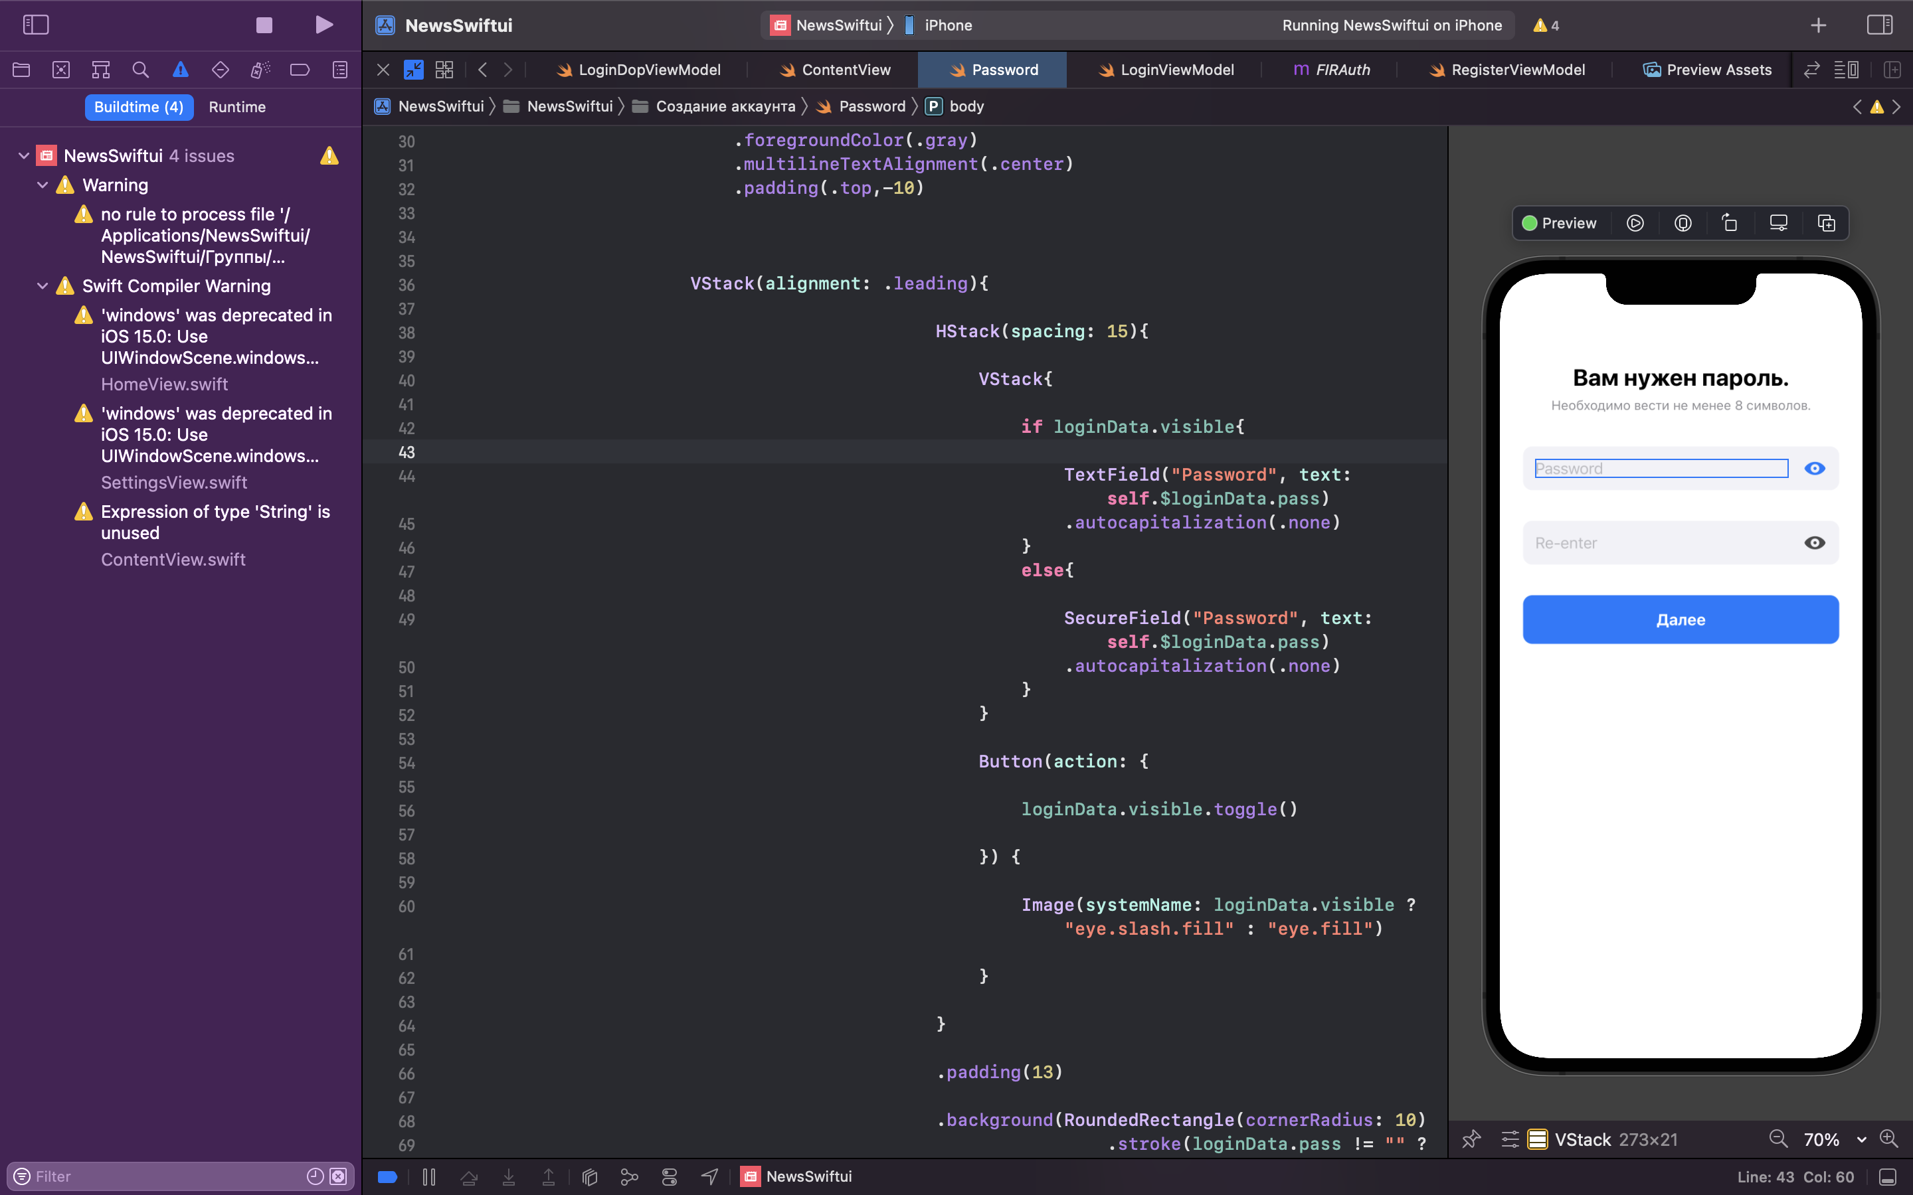Open the Simulate Location arrow icon
The height and width of the screenshot is (1195, 1913).
click(709, 1176)
